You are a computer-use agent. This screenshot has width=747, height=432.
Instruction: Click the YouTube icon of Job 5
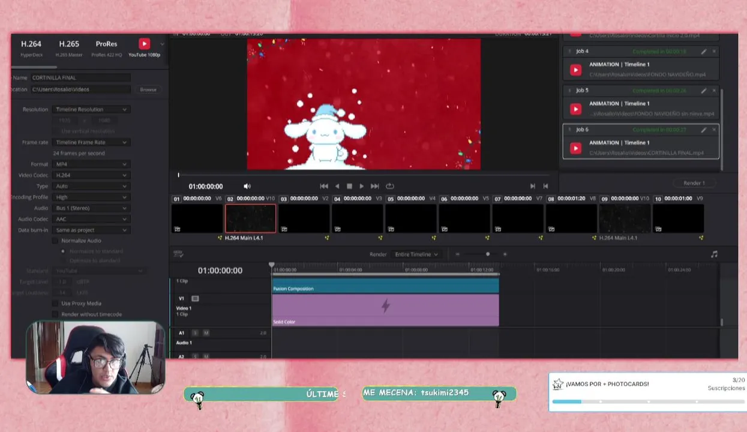pyautogui.click(x=575, y=109)
